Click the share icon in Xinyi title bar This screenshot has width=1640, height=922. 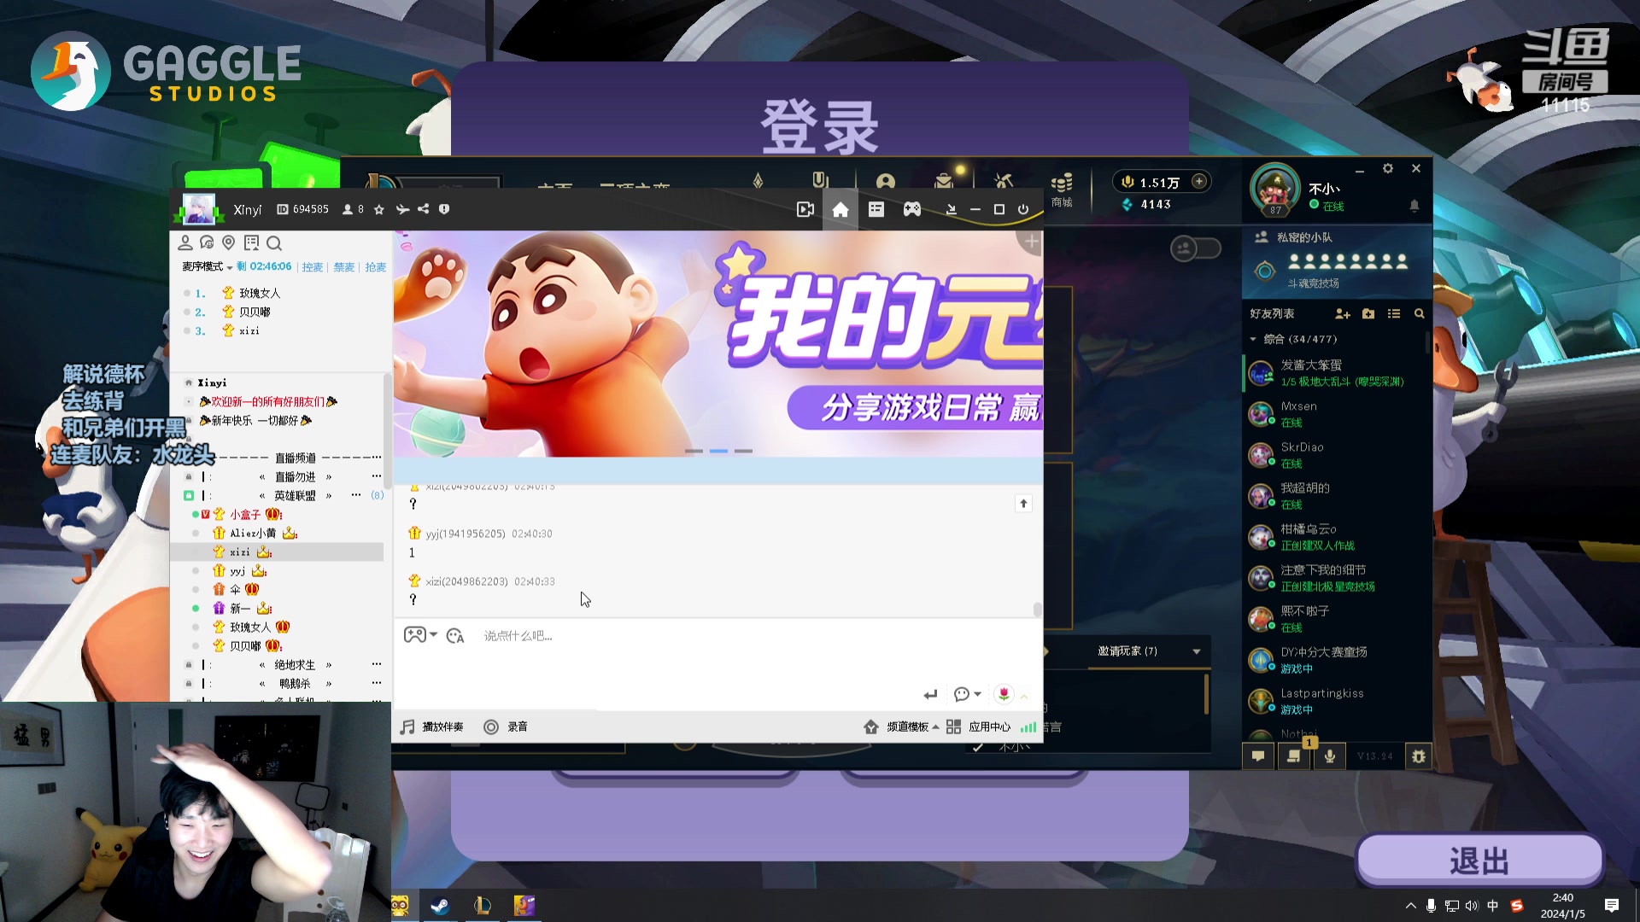pos(423,209)
